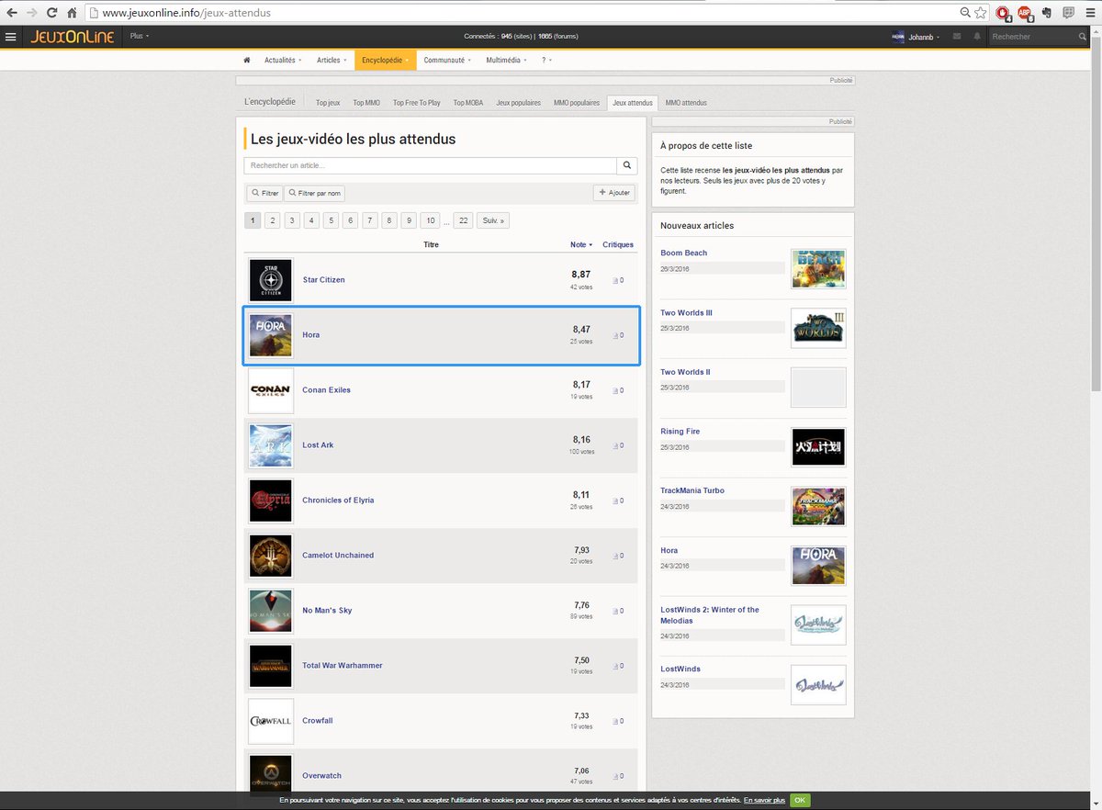Open LostWinds 2: Winter of the Melodias link
The height and width of the screenshot is (810, 1102).
(710, 615)
